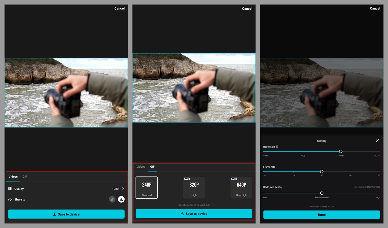Share the video to TikTok

112,199
